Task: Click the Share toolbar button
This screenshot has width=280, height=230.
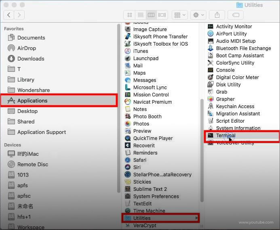Action: [x=217, y=15]
